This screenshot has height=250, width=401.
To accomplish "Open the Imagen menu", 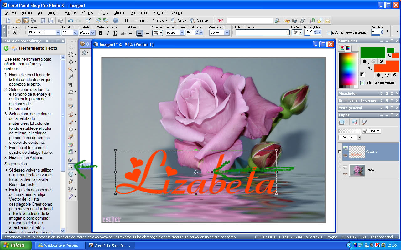I will (54, 13).
